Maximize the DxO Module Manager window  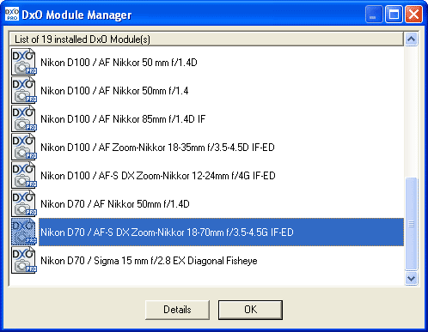click(x=394, y=15)
